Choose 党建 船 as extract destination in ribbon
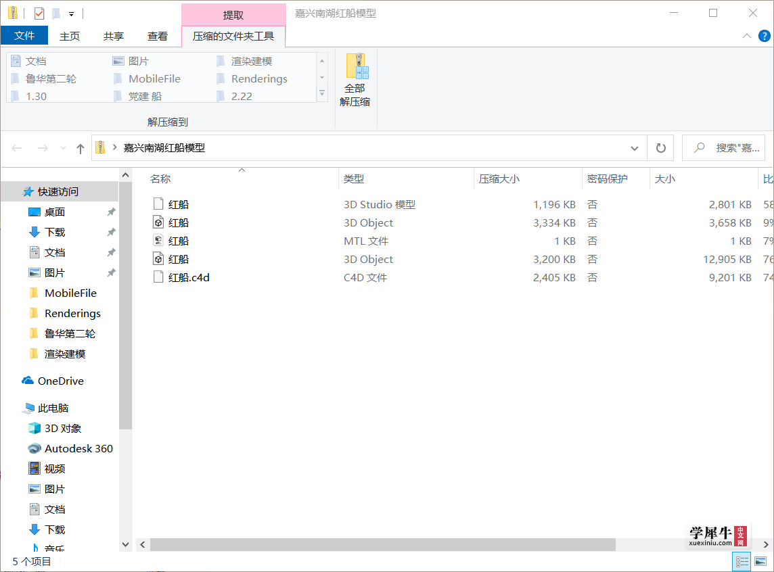Screen dimensions: 774x572 click(x=137, y=97)
